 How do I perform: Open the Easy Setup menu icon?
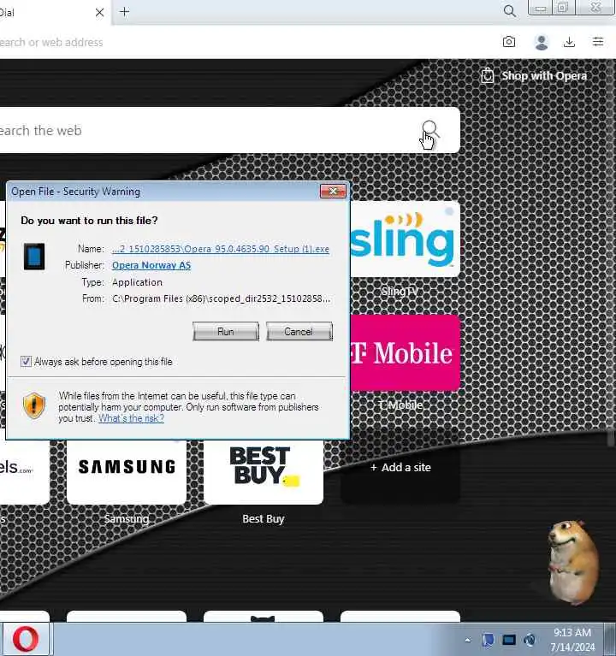click(598, 41)
